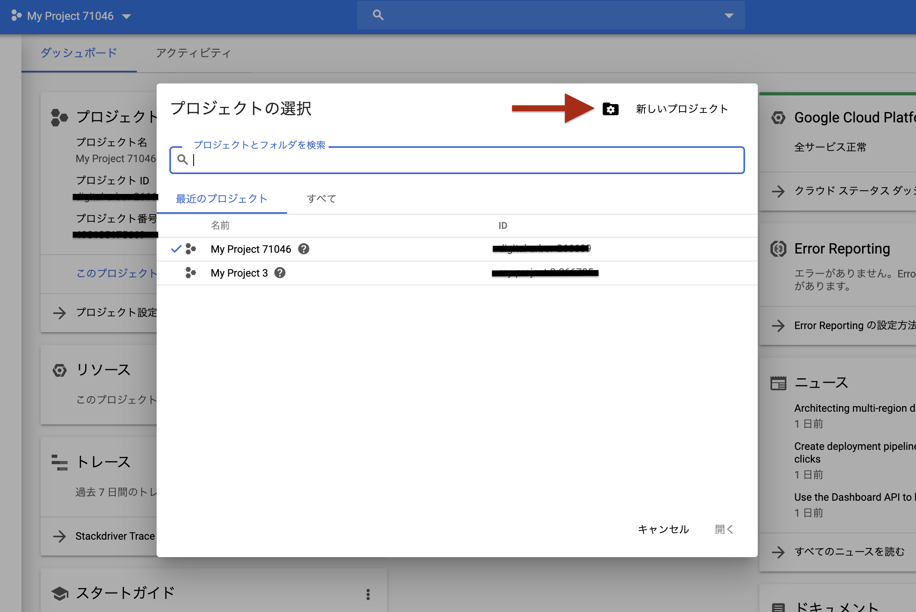Click プロジェクト設定 arrow link

(x=116, y=313)
